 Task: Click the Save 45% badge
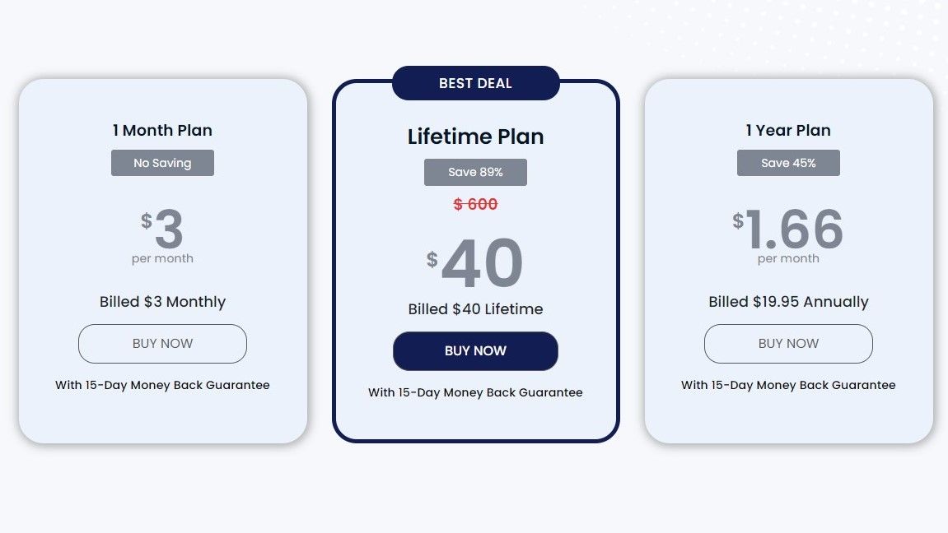pos(788,162)
